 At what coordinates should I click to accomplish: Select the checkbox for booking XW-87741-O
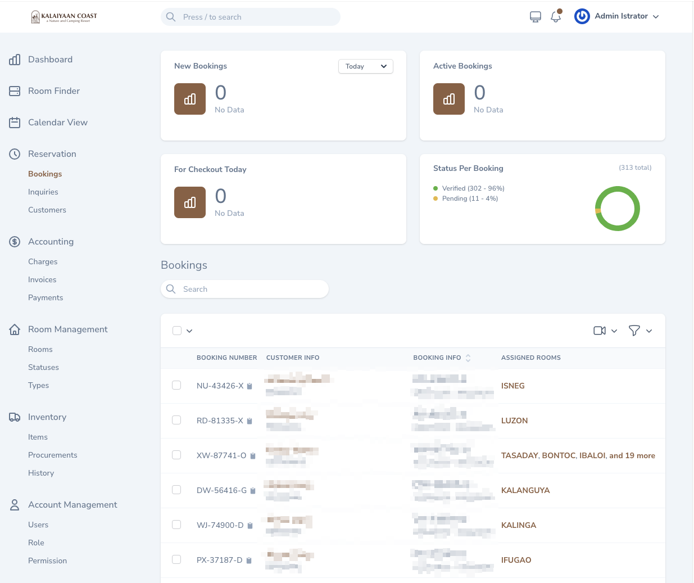point(176,455)
